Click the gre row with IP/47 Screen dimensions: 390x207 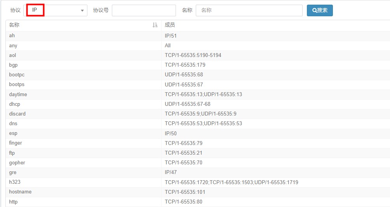[198, 172]
